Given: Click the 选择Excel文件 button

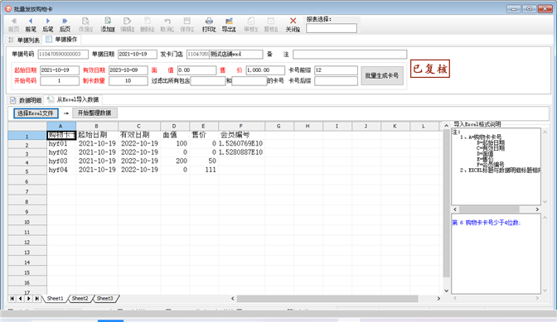Looking at the screenshot, I should pyautogui.click(x=36, y=113).
